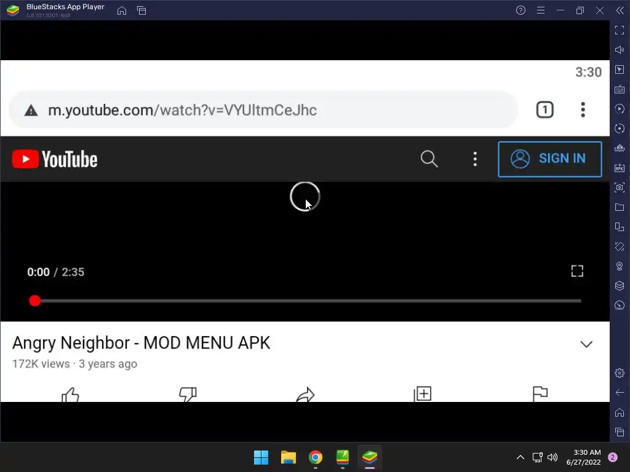
Task: Click the m.youtube.com address bar
Action: (263, 110)
